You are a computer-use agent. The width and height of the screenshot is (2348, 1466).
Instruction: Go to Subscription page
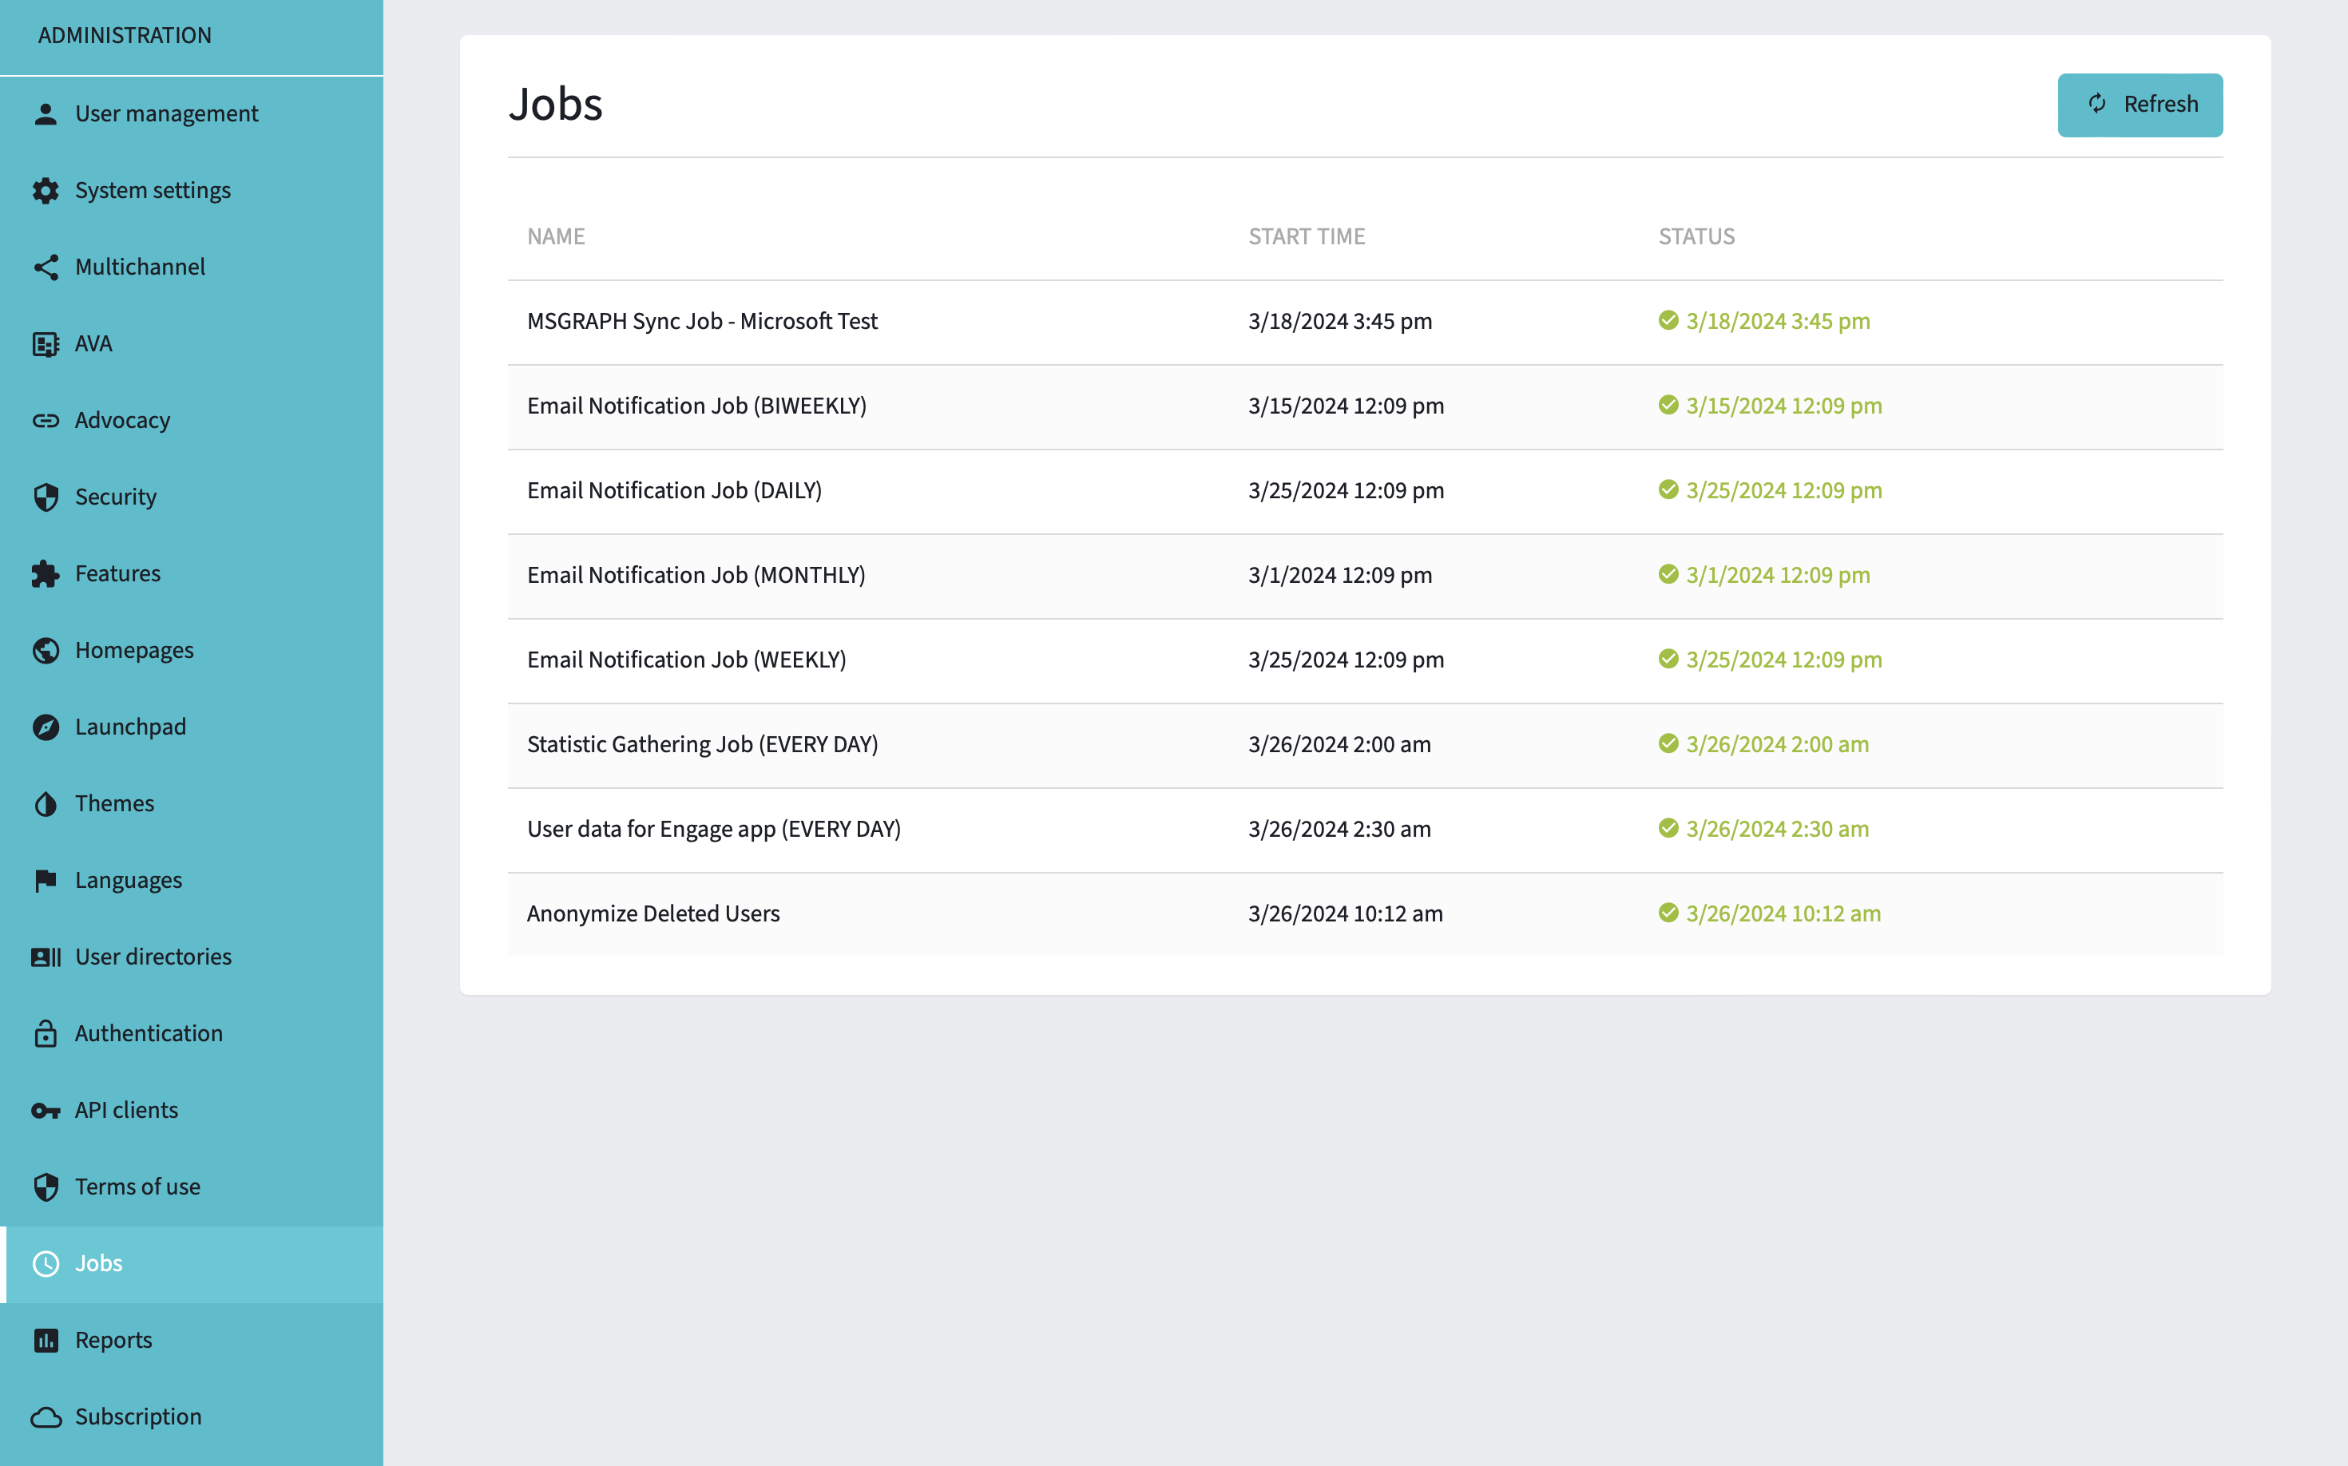191,1416
